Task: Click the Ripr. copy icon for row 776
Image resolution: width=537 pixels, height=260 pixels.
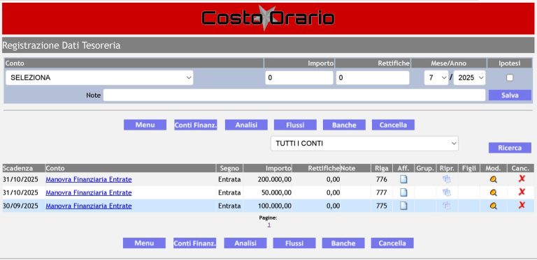Action: tap(447, 179)
